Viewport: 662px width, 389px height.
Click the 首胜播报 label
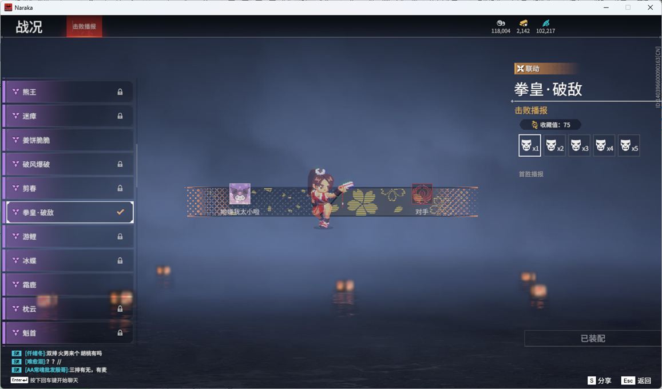point(531,174)
